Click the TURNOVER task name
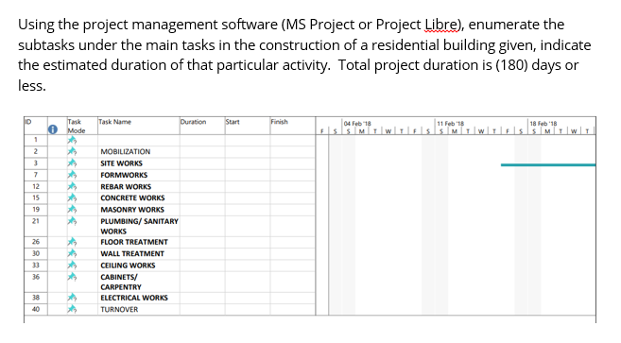The width and height of the screenshot is (621, 343). pyautogui.click(x=119, y=309)
